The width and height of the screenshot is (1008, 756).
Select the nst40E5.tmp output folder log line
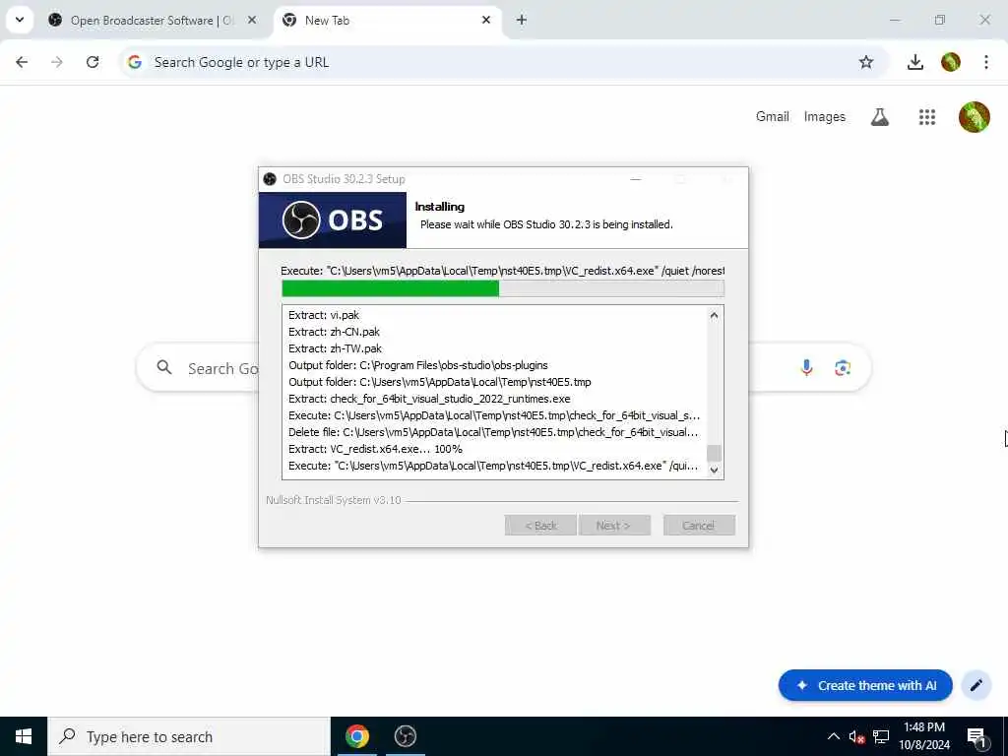click(440, 382)
